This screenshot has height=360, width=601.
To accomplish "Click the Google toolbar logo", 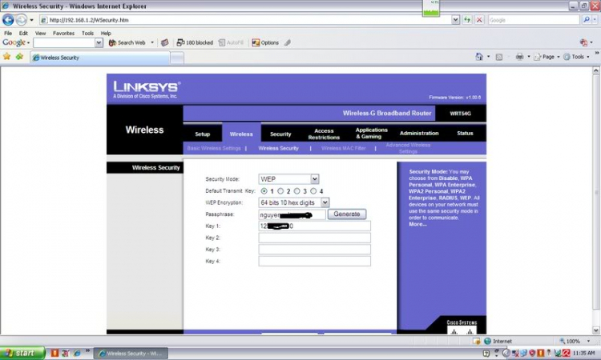I will point(14,42).
